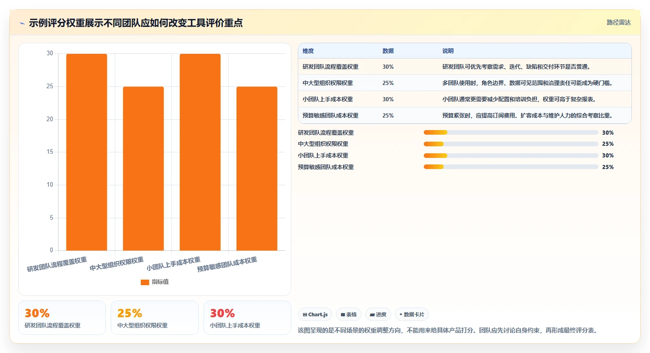Click the 小团队上手成本权重 bar in chart
Screen dimensions: 650x353
(200, 152)
